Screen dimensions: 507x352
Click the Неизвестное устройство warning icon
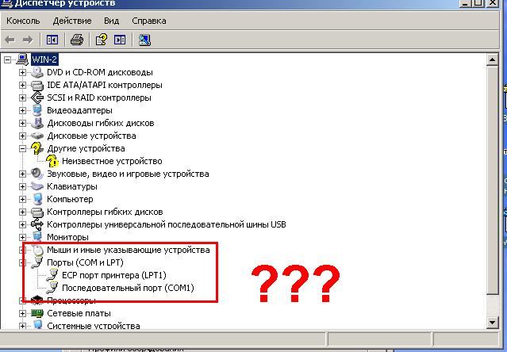tap(52, 161)
